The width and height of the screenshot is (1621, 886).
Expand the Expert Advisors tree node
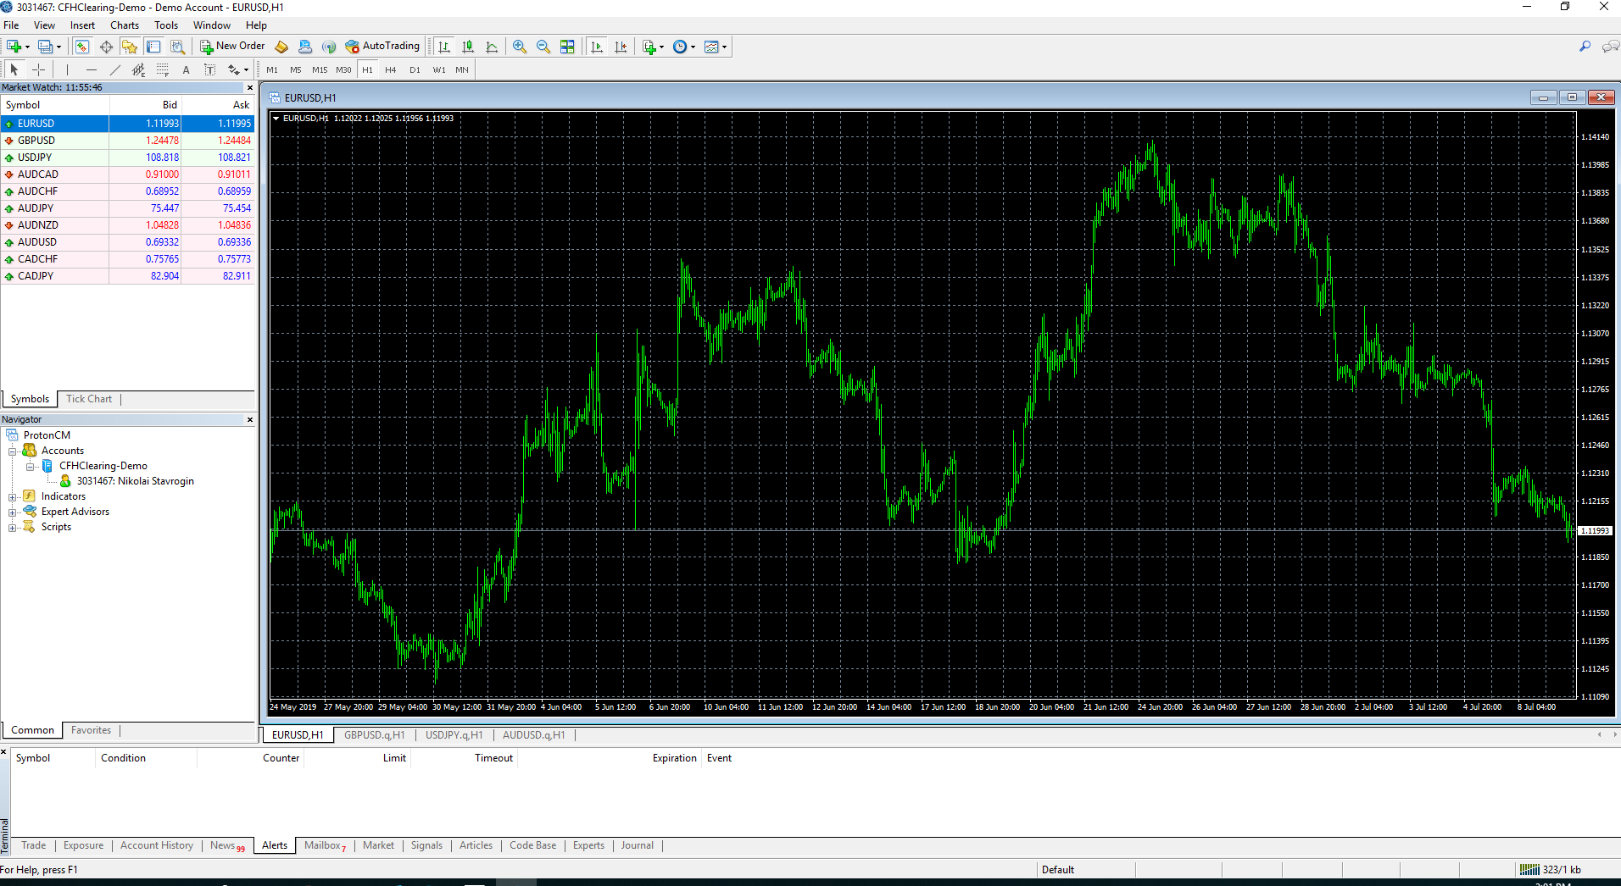click(x=13, y=512)
